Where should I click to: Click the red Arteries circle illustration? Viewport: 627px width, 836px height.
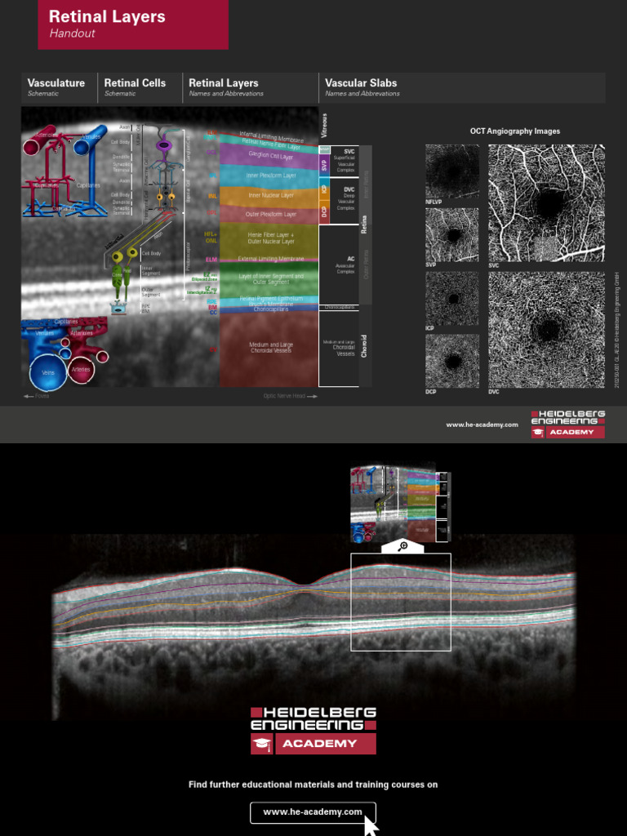click(81, 370)
